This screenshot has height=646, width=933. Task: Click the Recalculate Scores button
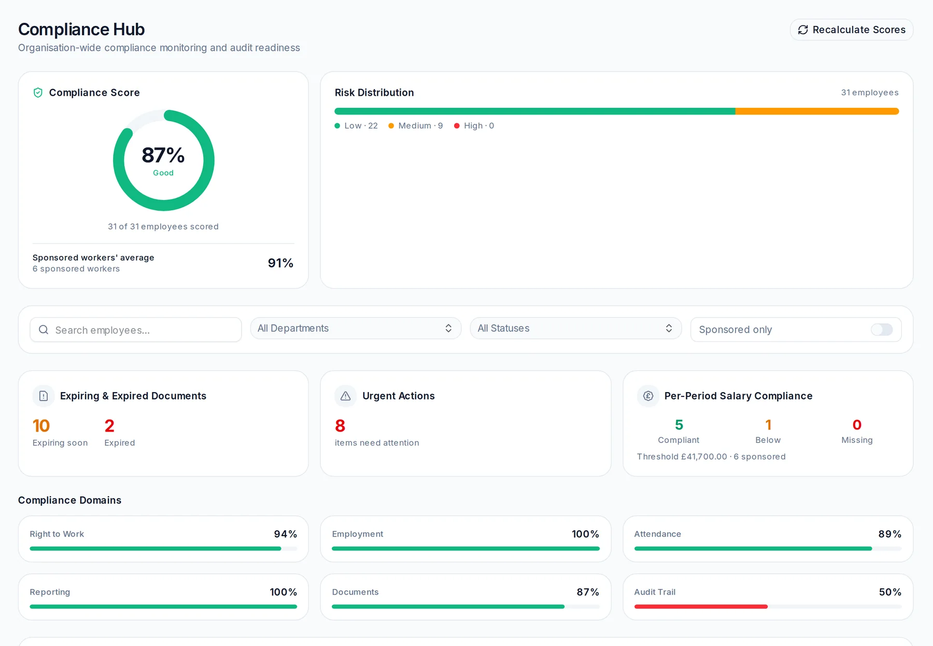(x=851, y=30)
